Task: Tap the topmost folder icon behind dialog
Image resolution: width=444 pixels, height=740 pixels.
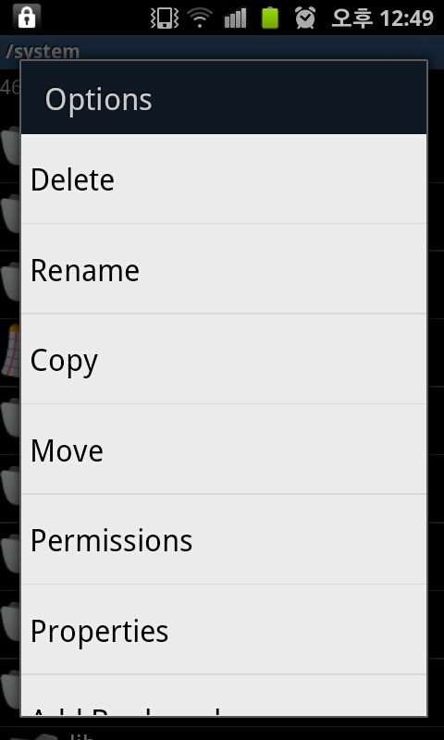Action: coord(10,144)
